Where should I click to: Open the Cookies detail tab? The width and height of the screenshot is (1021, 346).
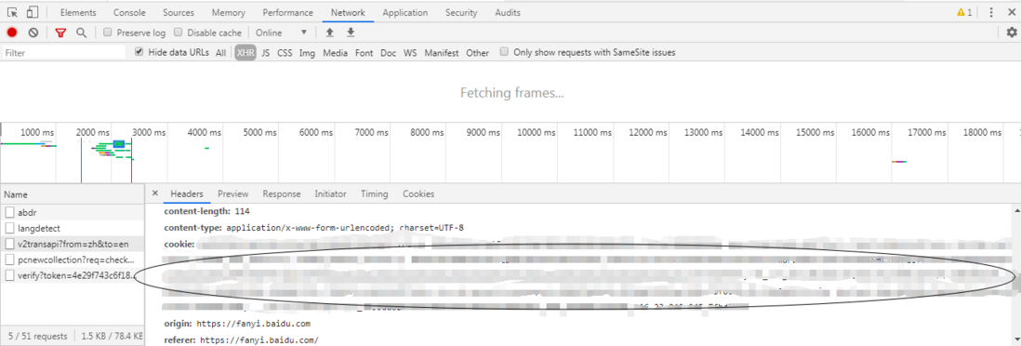(418, 193)
